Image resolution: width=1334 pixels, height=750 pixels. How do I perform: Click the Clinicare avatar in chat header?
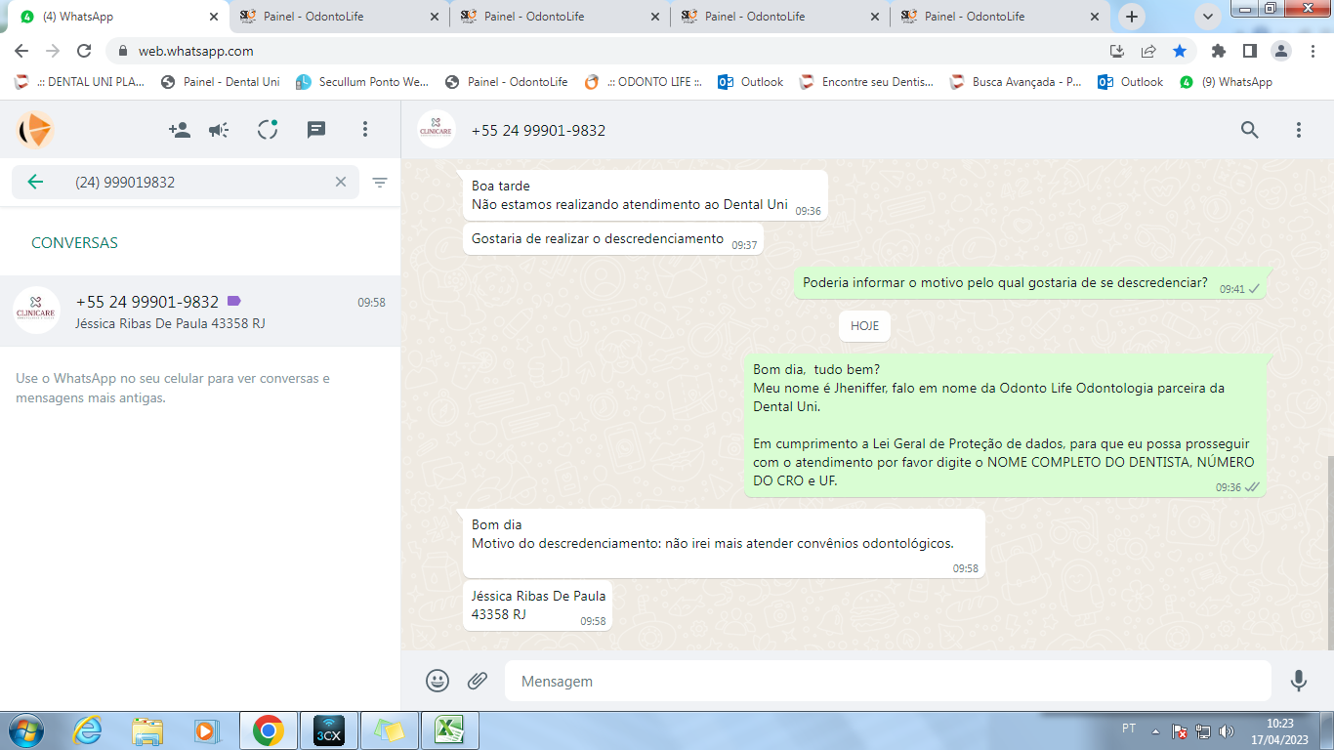[x=437, y=130]
